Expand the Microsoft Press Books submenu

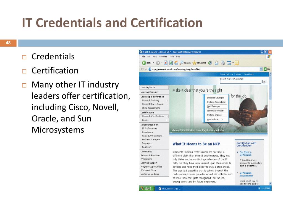(x=167, y=104)
